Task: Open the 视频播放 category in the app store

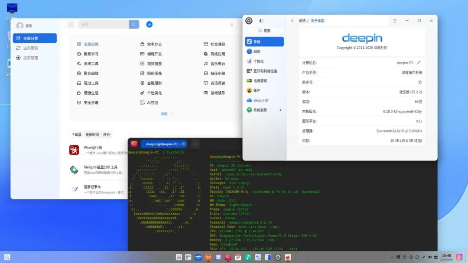Action: [151, 64]
